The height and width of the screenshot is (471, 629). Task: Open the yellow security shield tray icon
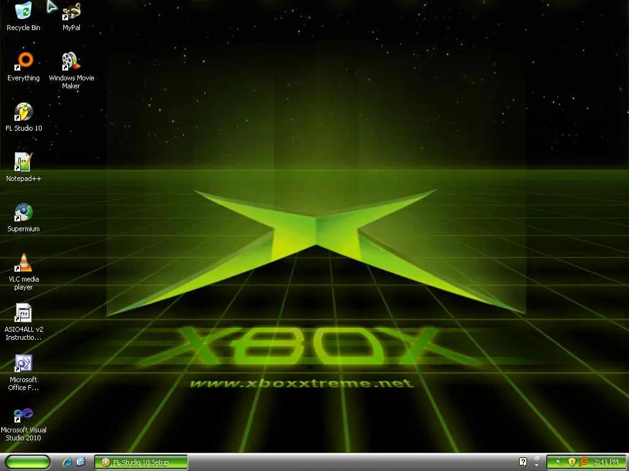point(572,462)
